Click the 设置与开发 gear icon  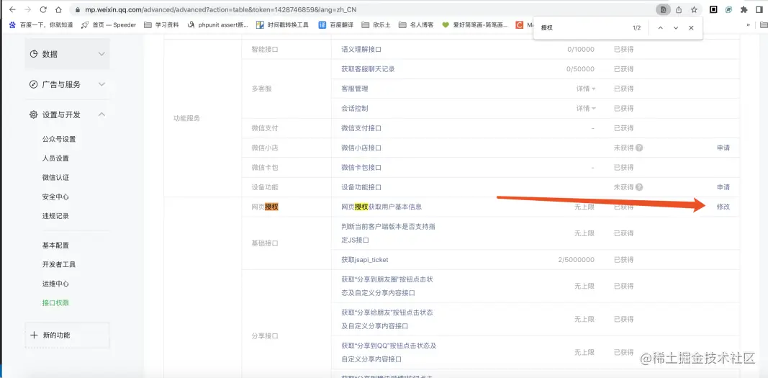point(34,114)
